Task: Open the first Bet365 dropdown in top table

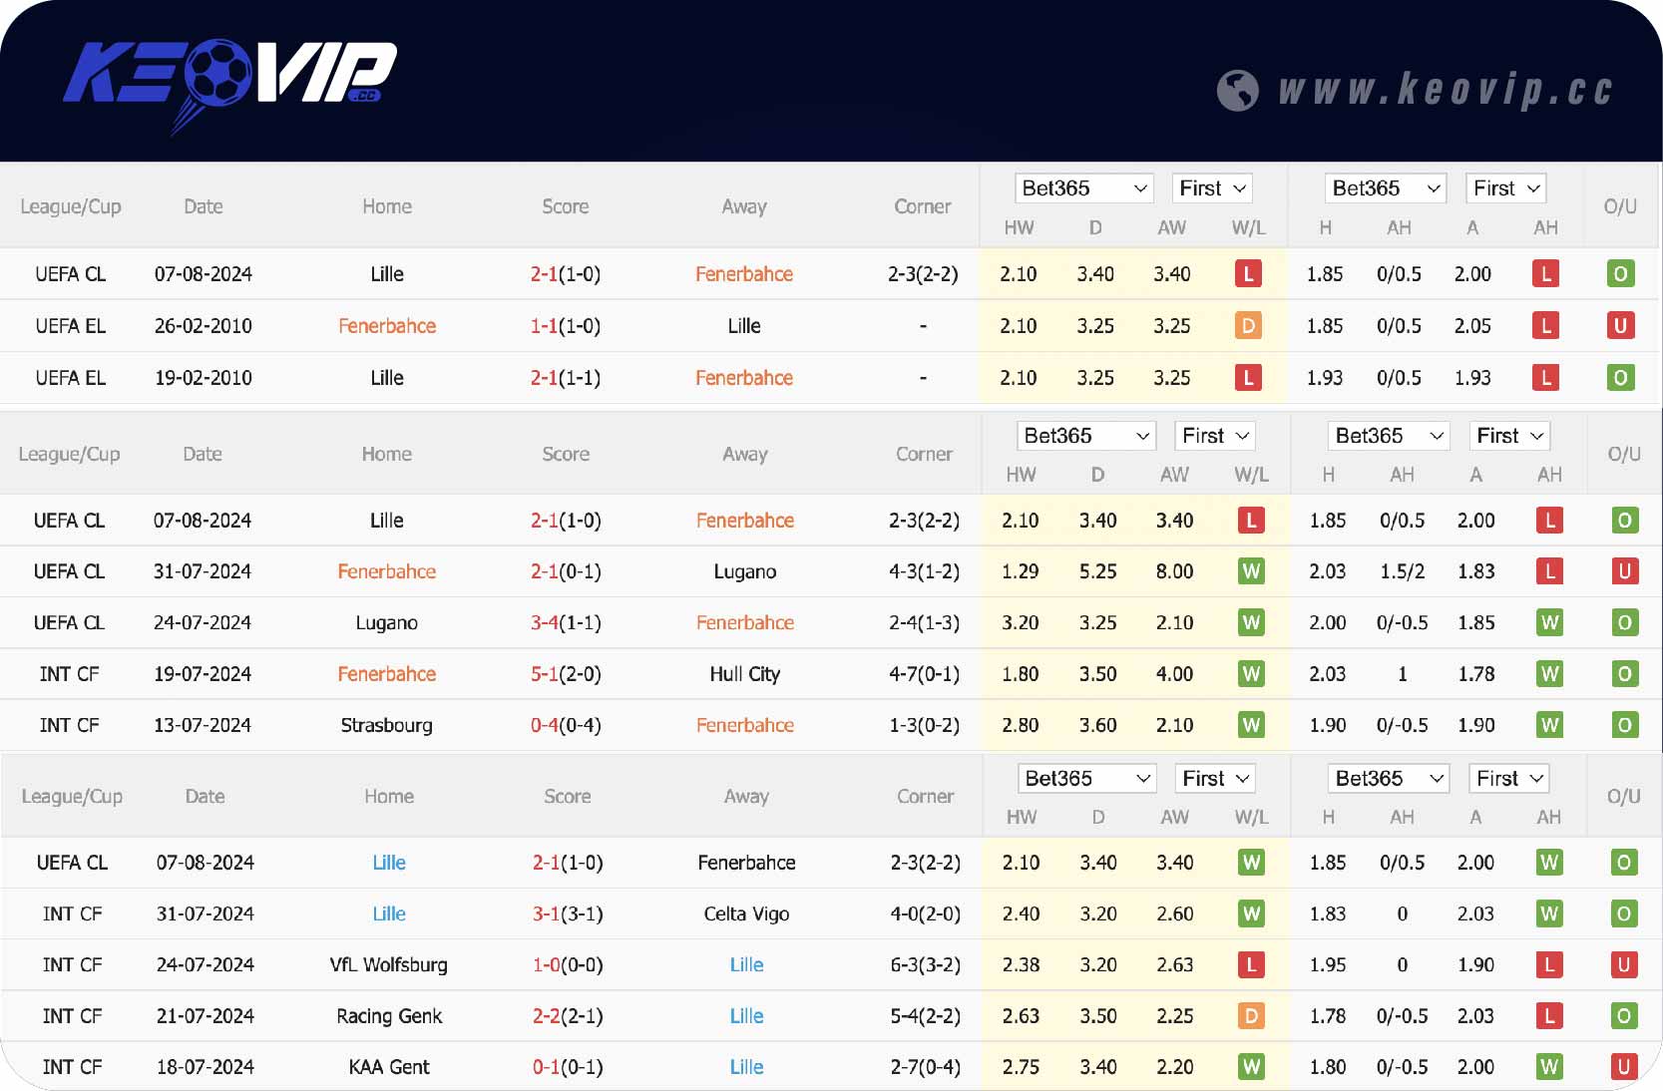Action: tap(1084, 188)
